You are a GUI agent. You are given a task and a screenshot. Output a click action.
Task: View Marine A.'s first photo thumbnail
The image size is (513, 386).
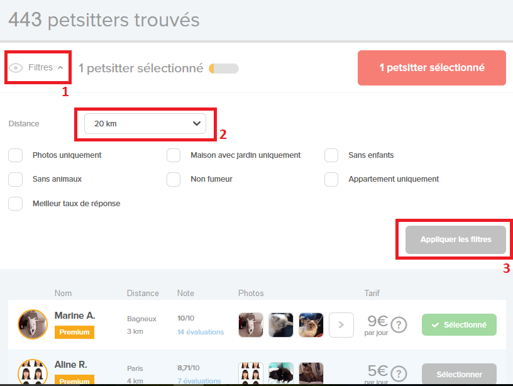pos(251,325)
